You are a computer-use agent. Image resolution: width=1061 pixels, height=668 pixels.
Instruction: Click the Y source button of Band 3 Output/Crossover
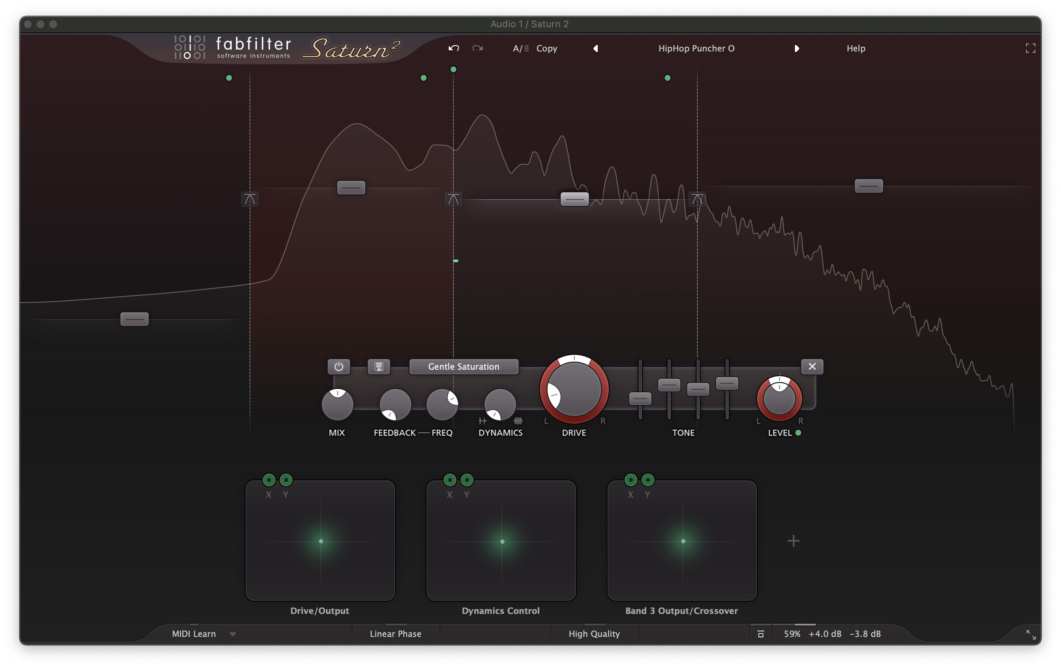click(648, 480)
